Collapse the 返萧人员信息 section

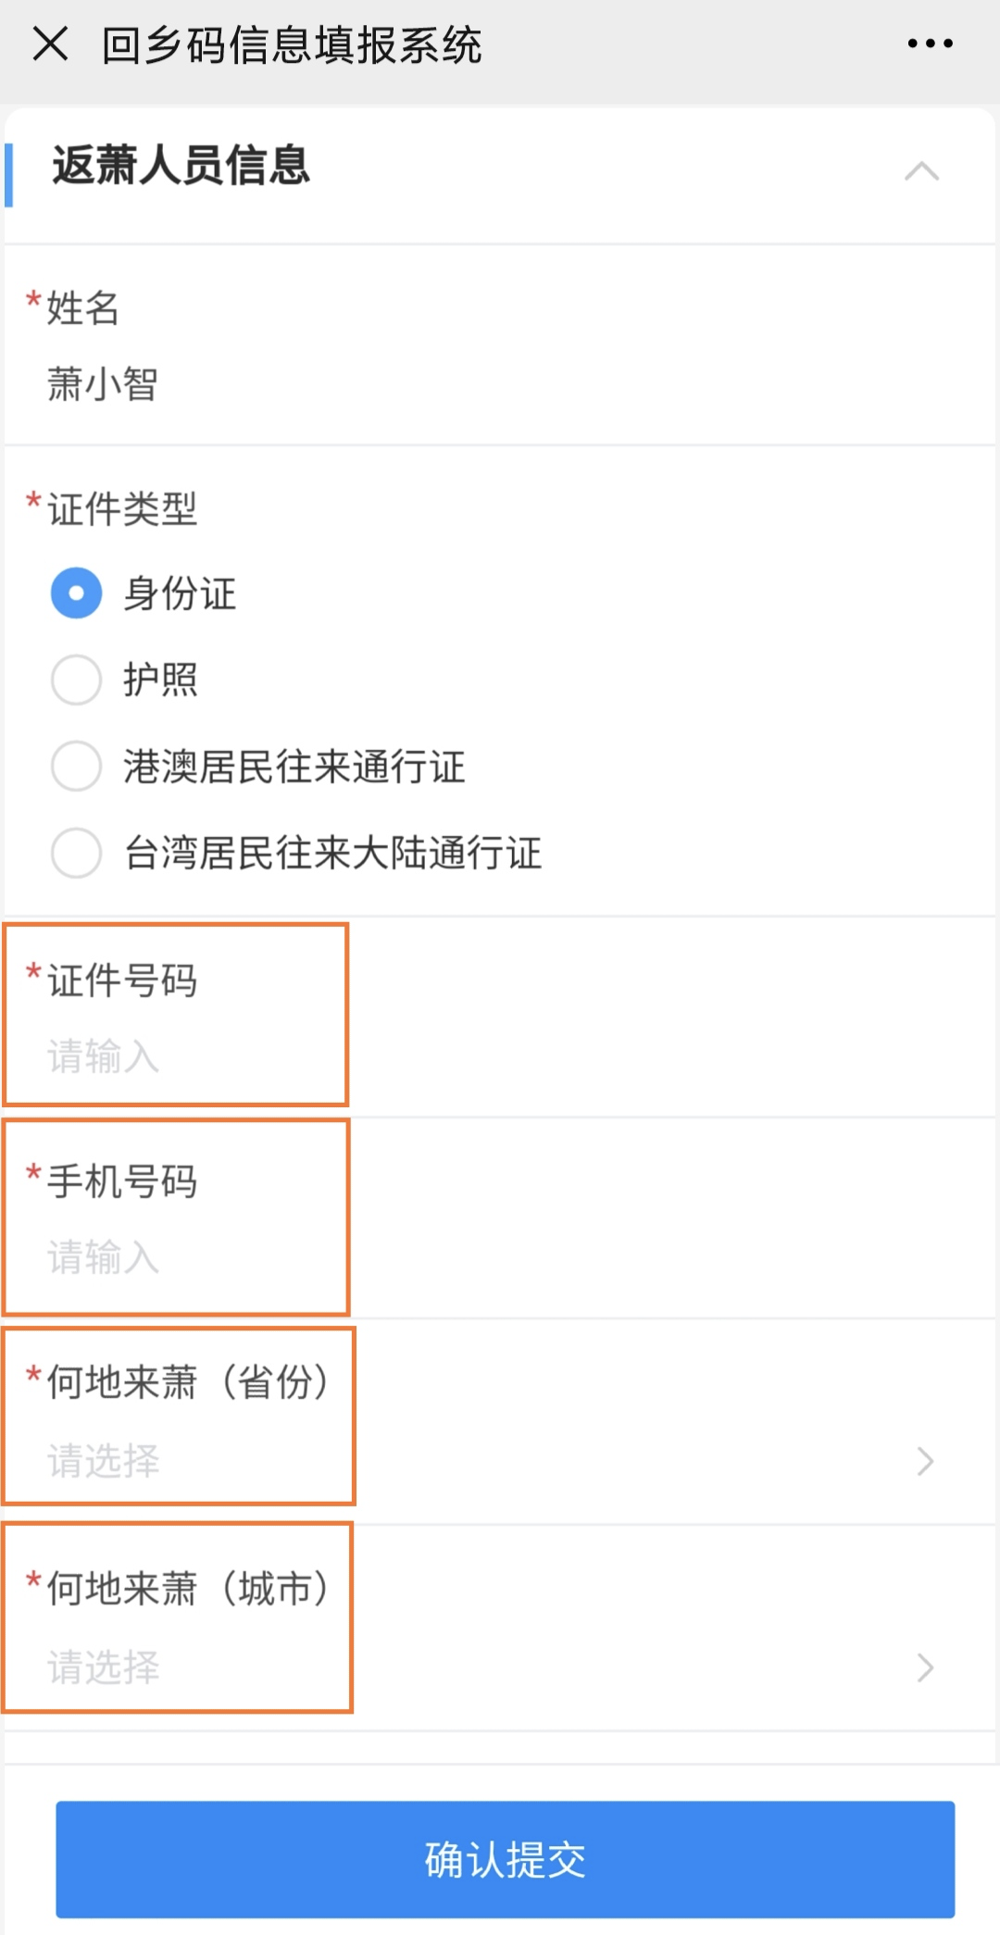coord(921,171)
